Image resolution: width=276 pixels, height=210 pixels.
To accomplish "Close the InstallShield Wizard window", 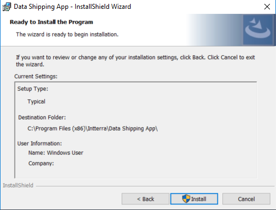I will point(267,7).
